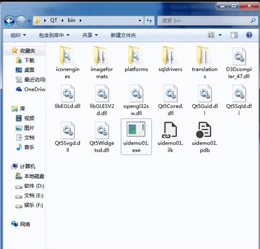Click the 新建文件夹 button
Viewport: 260px width, 249px height.
(123, 35)
